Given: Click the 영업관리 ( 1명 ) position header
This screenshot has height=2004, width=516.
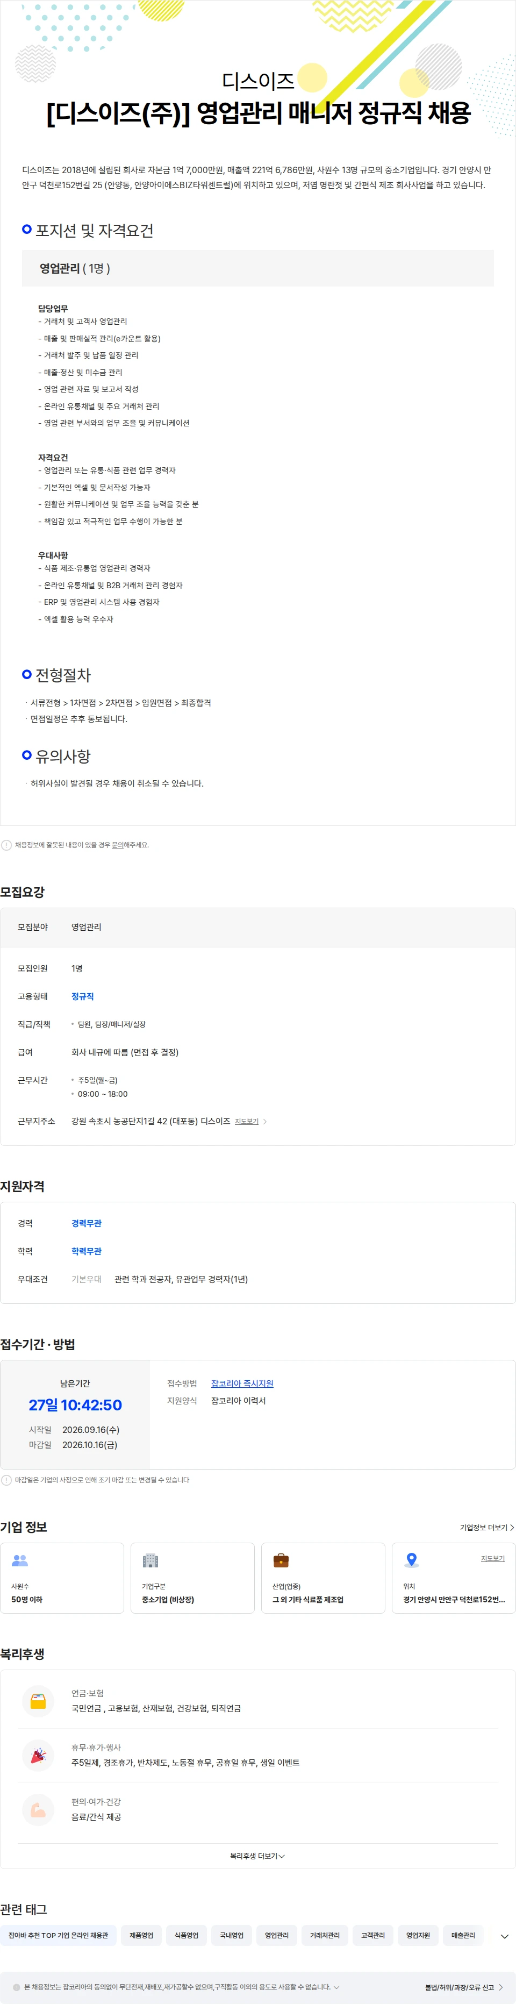Looking at the screenshot, I should (x=257, y=268).
